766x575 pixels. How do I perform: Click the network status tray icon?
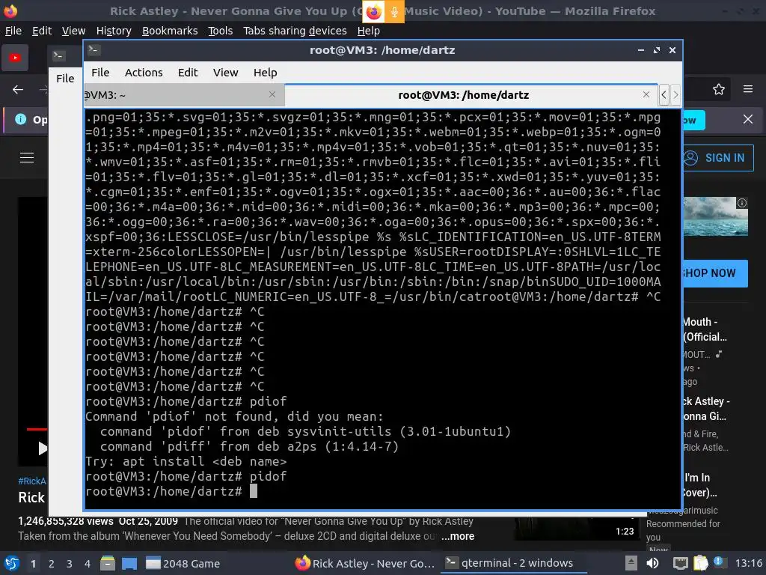click(x=681, y=563)
